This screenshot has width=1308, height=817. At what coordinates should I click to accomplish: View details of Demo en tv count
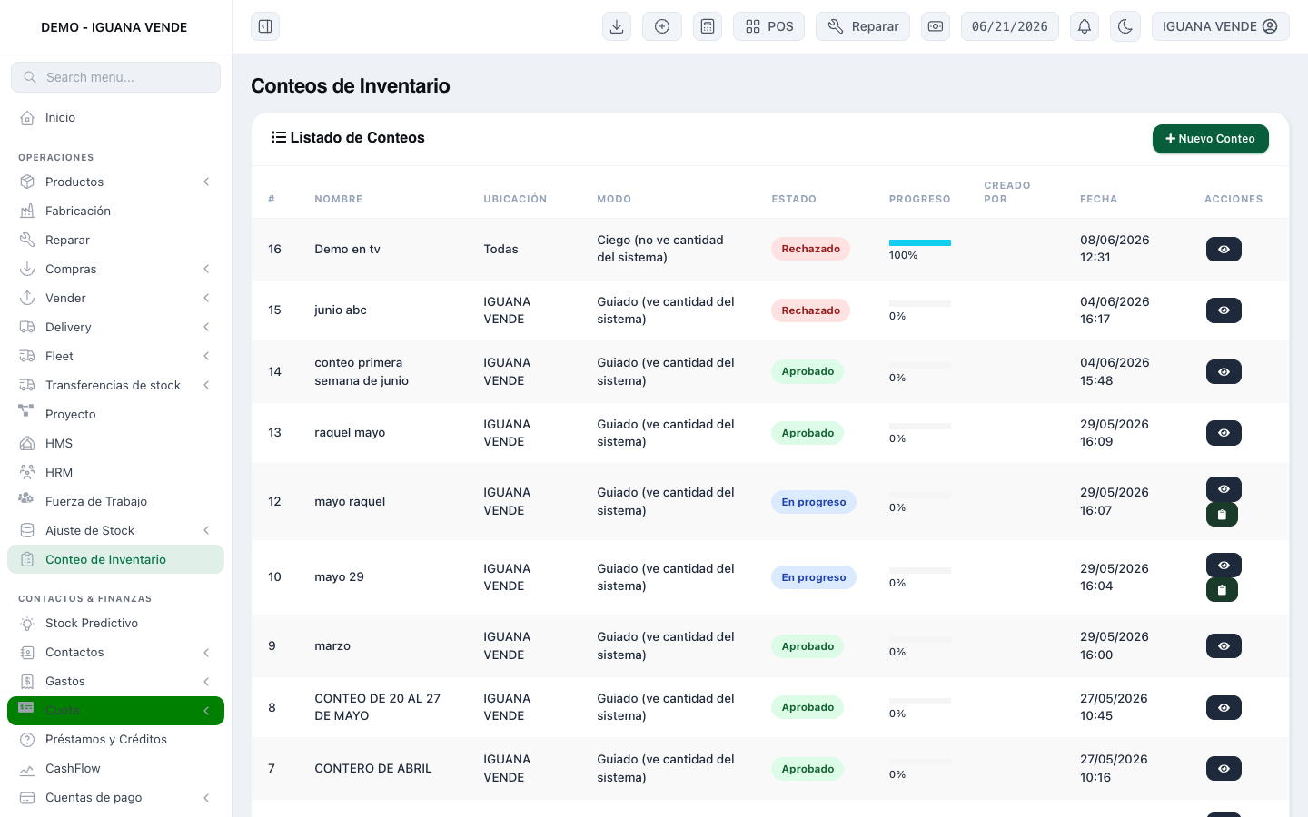pos(1224,249)
